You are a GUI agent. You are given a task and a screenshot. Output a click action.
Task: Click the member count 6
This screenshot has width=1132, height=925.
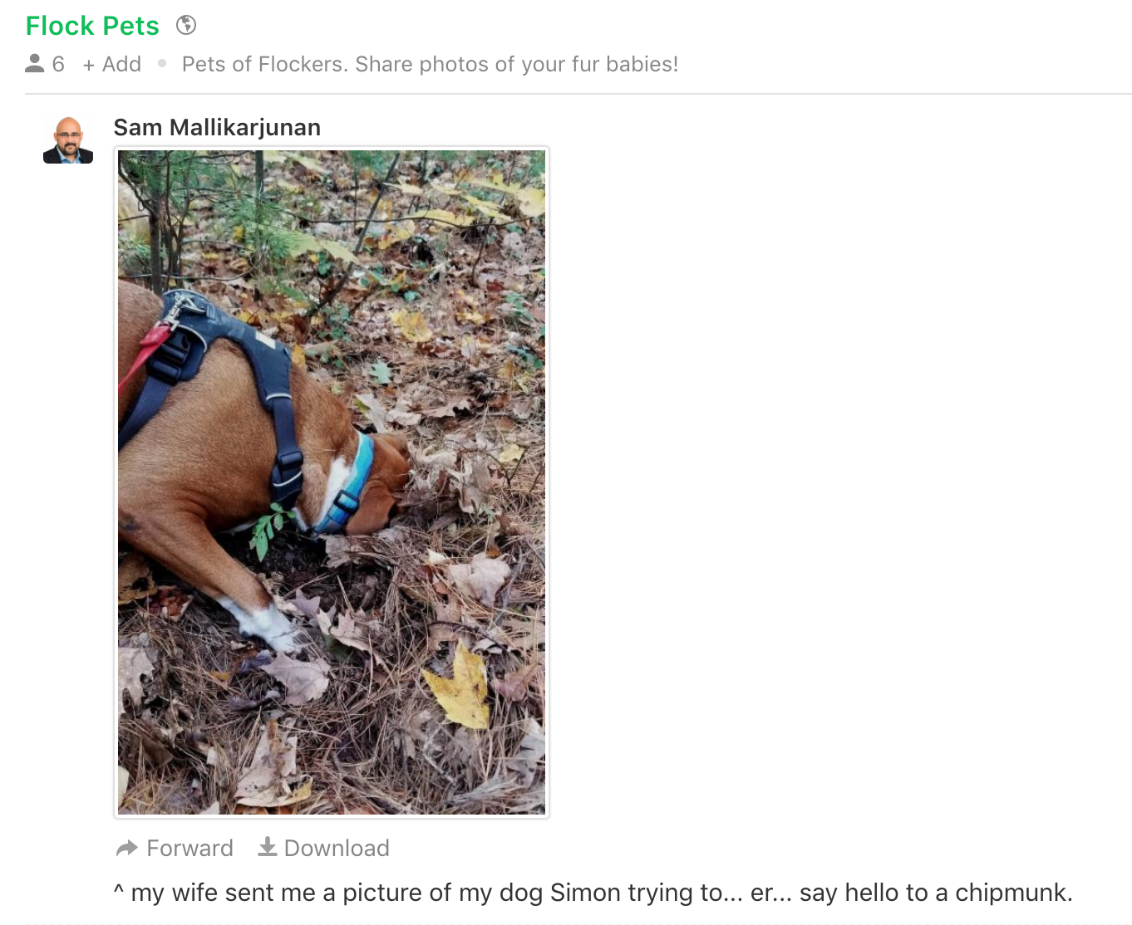click(x=58, y=64)
